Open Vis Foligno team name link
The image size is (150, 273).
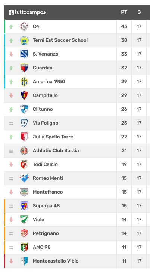46,123
